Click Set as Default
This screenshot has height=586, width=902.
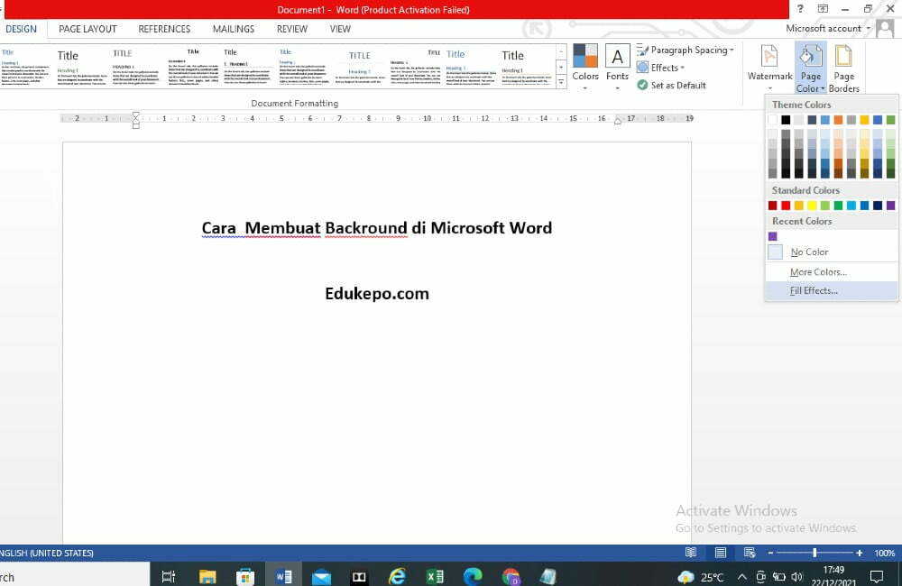pos(676,84)
